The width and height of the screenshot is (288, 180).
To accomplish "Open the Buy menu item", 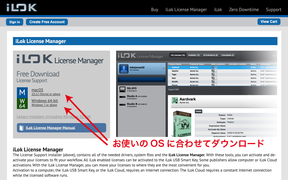I will (x=154, y=10).
